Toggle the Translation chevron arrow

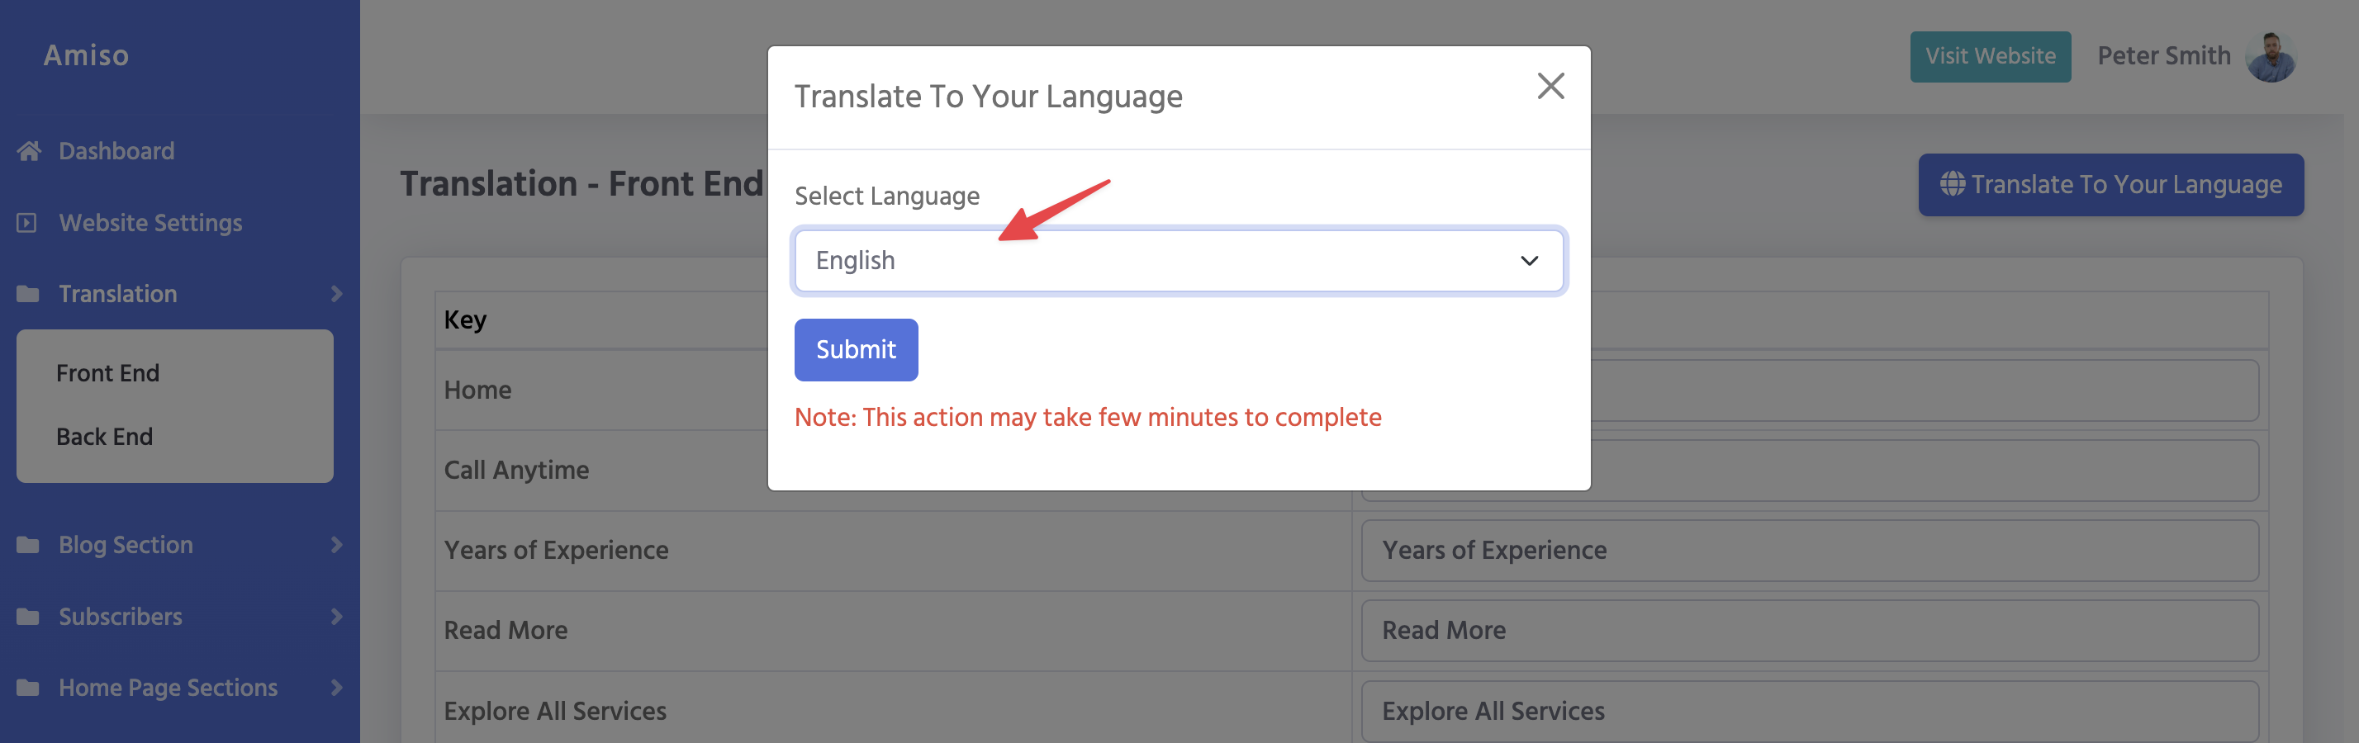tap(336, 294)
